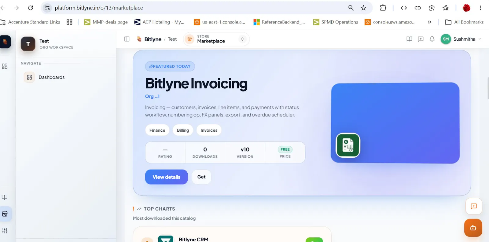Open ACP Hoteling bookmark
The width and height of the screenshot is (489, 242).
coord(159,22)
